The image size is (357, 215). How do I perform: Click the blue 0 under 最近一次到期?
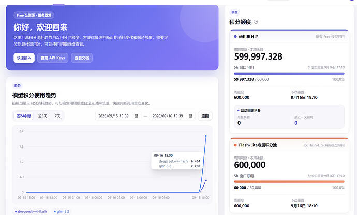click(296, 123)
